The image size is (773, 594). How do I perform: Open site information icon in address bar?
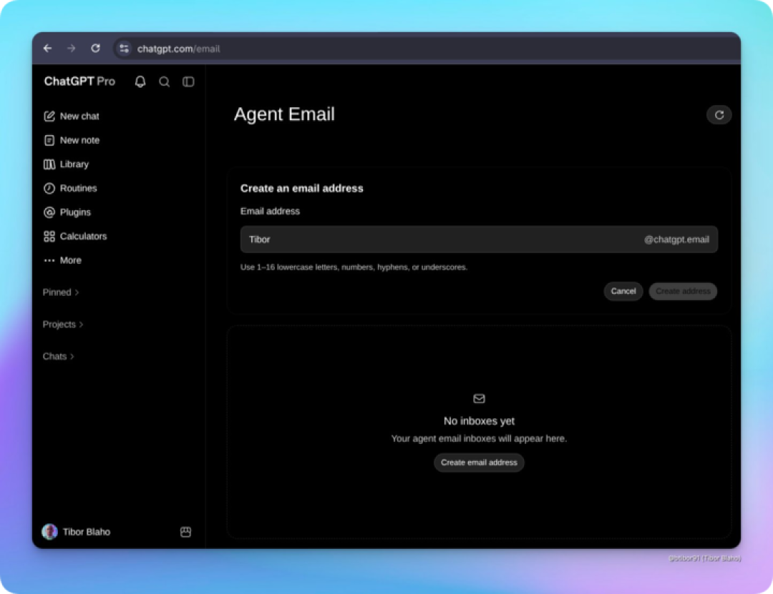click(125, 49)
